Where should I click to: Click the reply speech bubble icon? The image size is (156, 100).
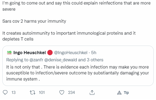(5, 93)
